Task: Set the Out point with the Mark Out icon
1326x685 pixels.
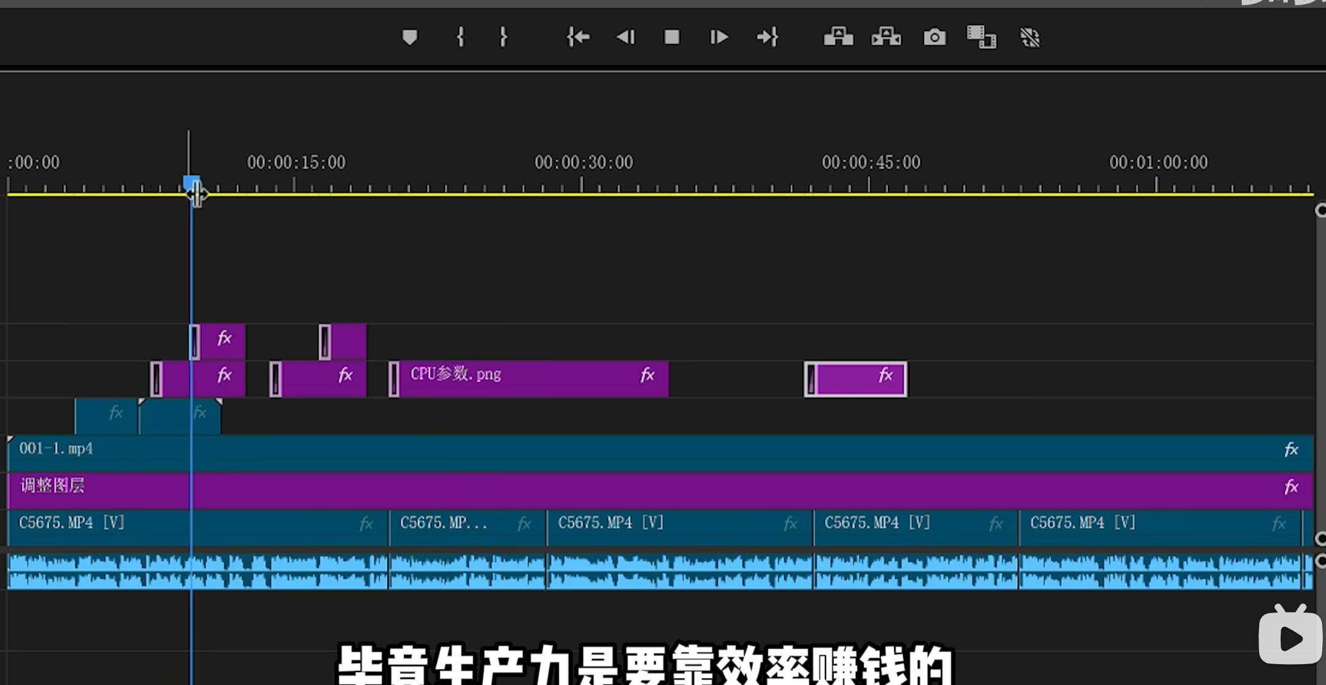Action: click(503, 37)
